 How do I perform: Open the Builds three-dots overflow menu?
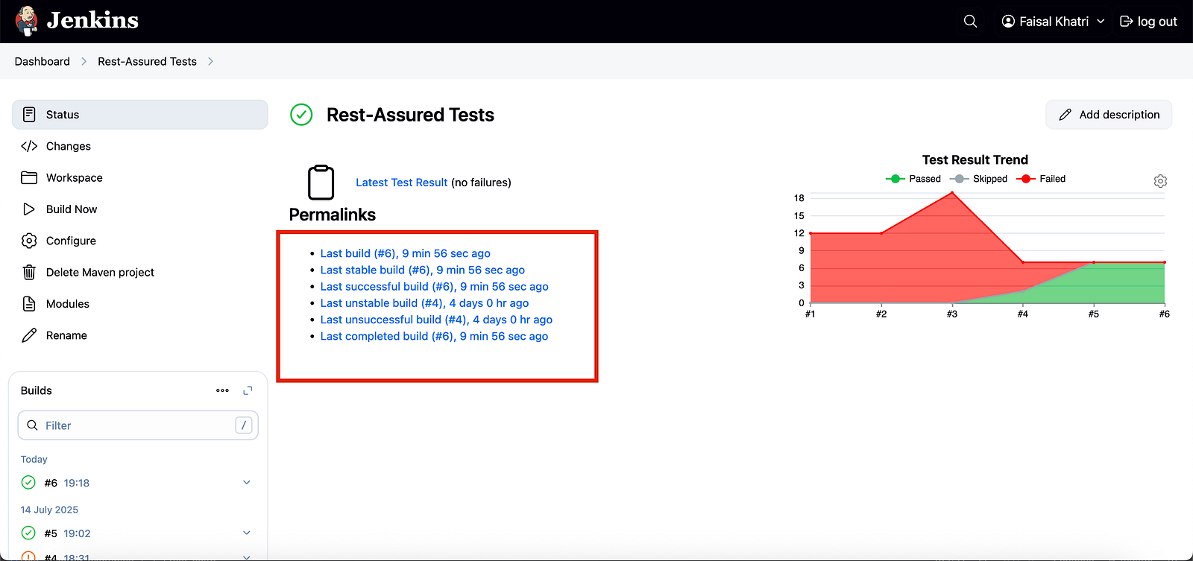click(222, 390)
